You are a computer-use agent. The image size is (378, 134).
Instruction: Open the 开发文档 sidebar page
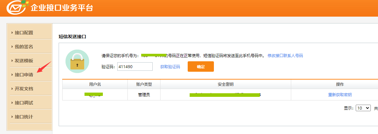pos(24,89)
